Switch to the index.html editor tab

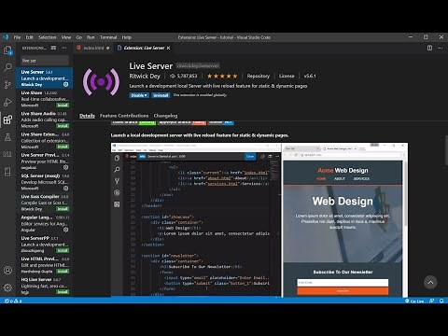pos(93,48)
